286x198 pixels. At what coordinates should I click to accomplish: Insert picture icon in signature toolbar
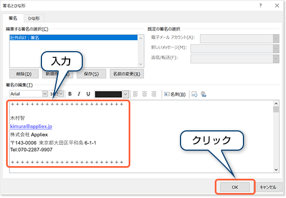[194, 94]
